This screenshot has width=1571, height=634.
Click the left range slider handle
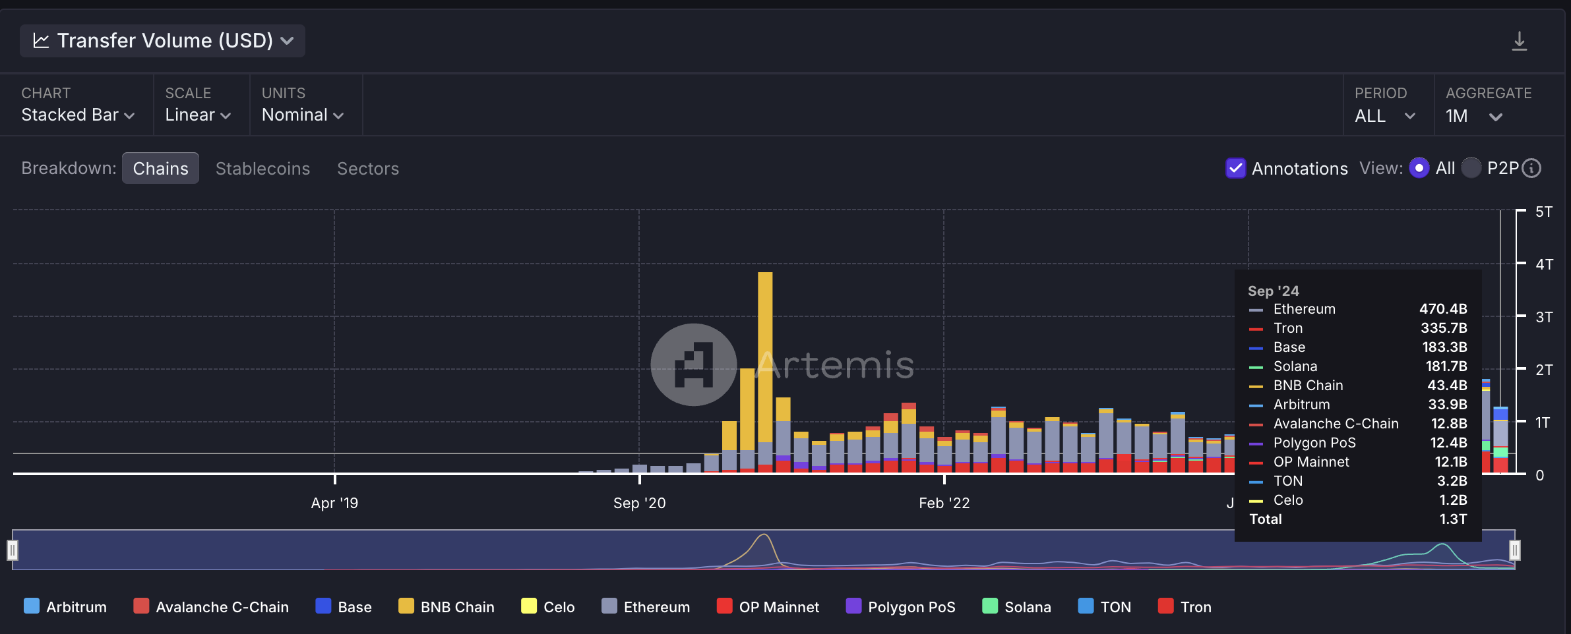coord(13,550)
